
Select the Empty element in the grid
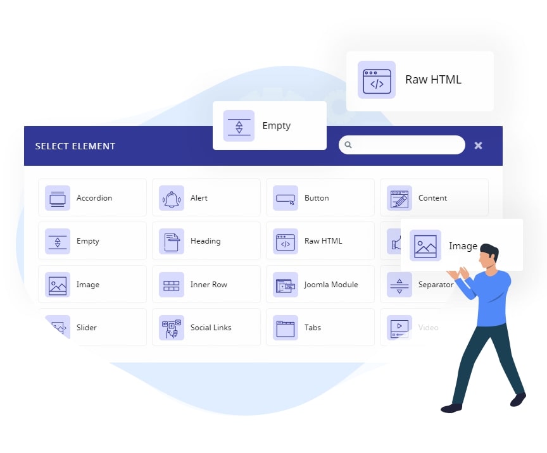(x=92, y=241)
